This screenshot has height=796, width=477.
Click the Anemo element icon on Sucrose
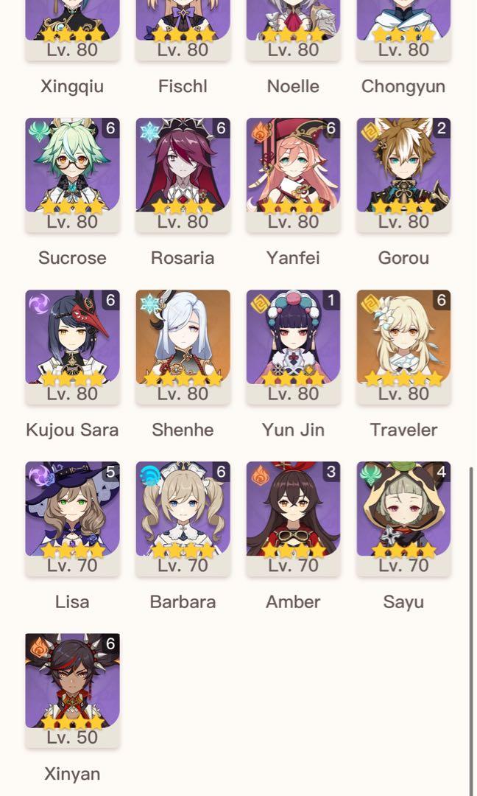coord(40,133)
